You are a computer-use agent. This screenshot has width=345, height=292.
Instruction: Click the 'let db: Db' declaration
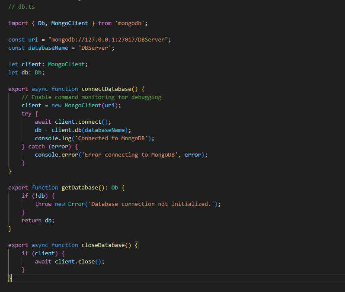tap(26, 72)
